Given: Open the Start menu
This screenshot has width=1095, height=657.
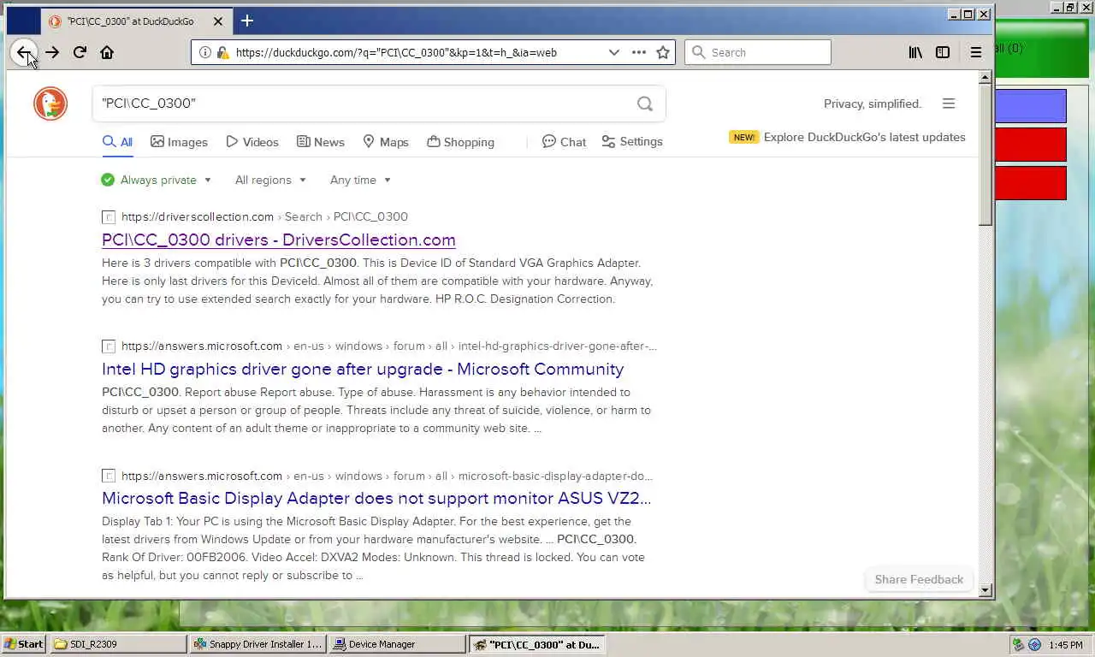Looking at the screenshot, I should [x=23, y=644].
